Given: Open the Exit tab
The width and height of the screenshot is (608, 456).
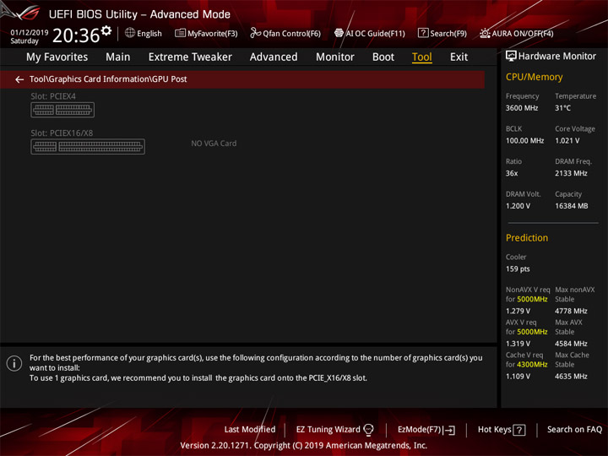Looking at the screenshot, I should pyautogui.click(x=459, y=57).
